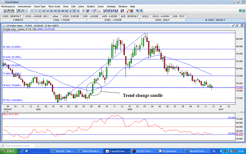Select the USDX - DAILY chart tab
Screen dimensions: 246x154
[x=162, y=20]
